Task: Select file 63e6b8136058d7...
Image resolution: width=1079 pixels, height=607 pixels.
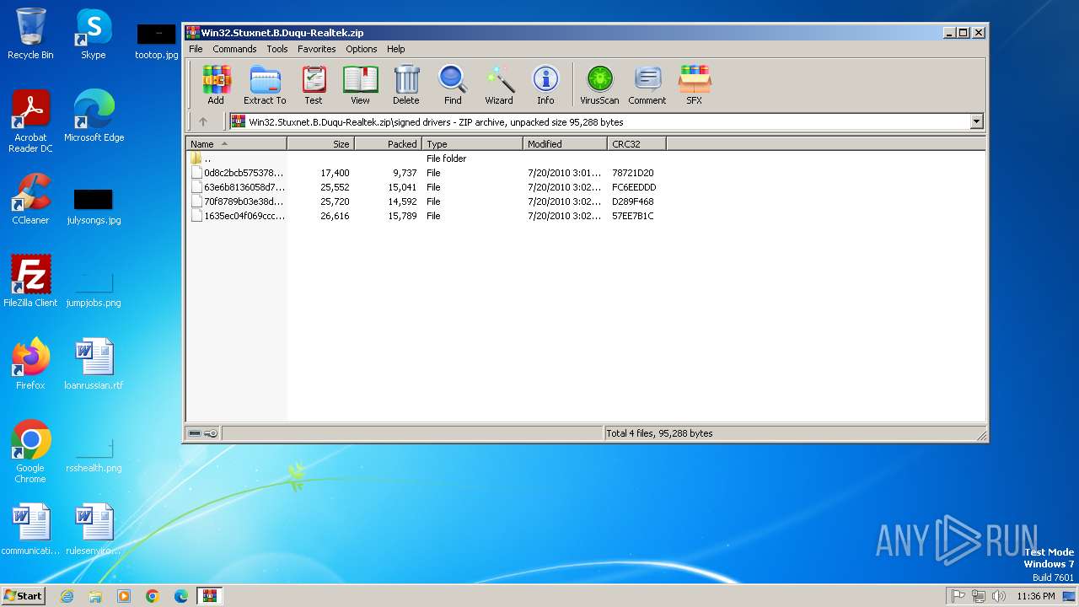Action: pos(238,187)
